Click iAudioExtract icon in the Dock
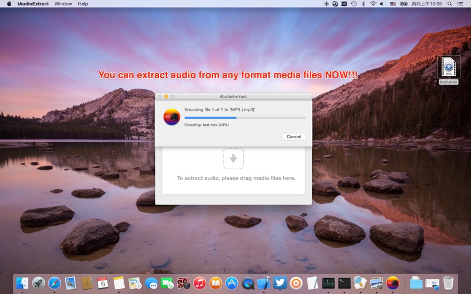 tap(393, 283)
